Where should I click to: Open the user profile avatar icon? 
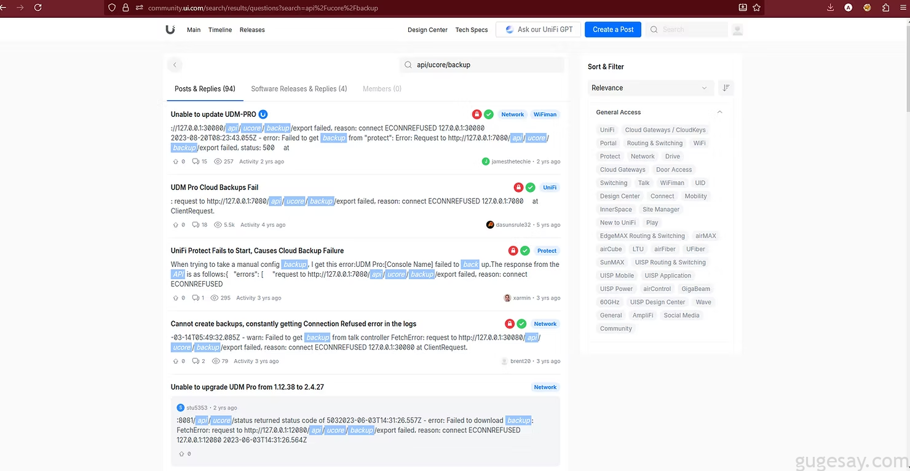coord(737,30)
